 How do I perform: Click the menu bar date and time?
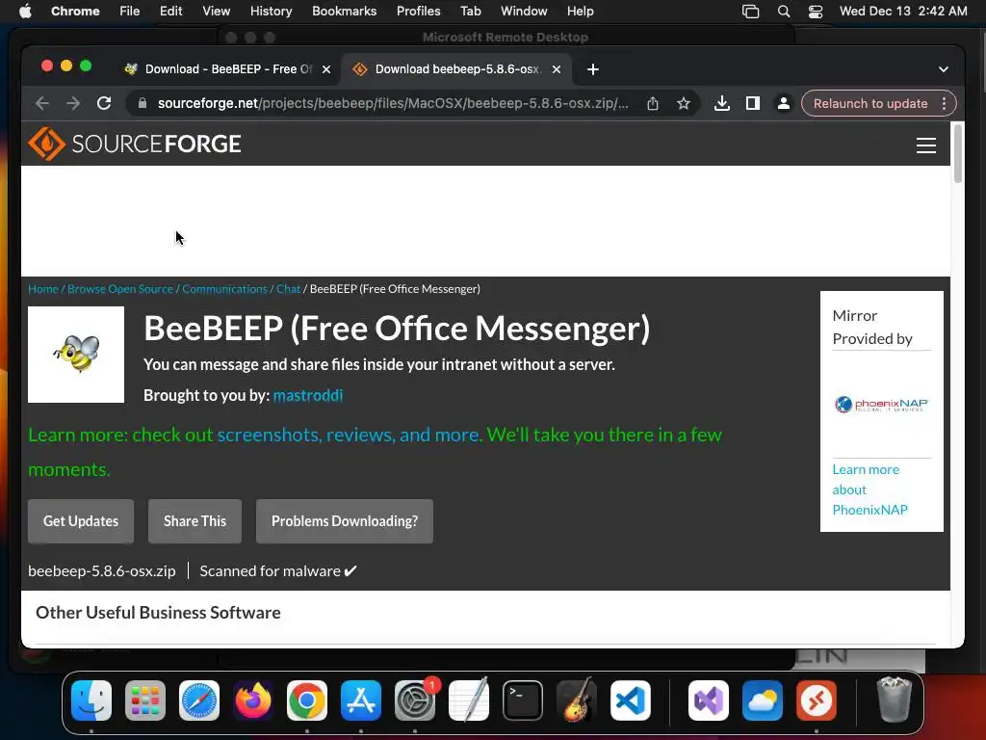pyautogui.click(x=903, y=12)
